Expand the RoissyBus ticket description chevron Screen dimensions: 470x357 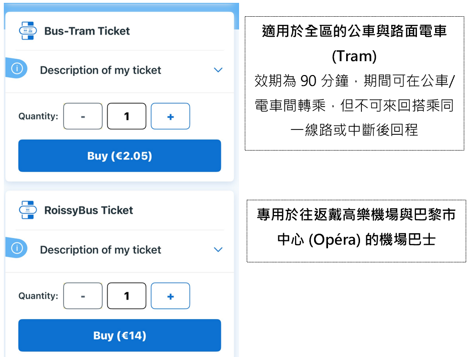coord(218,249)
